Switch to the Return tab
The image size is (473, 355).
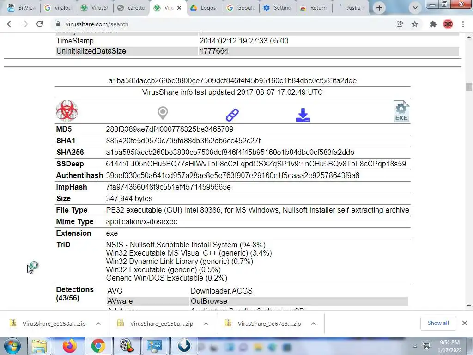[314, 8]
